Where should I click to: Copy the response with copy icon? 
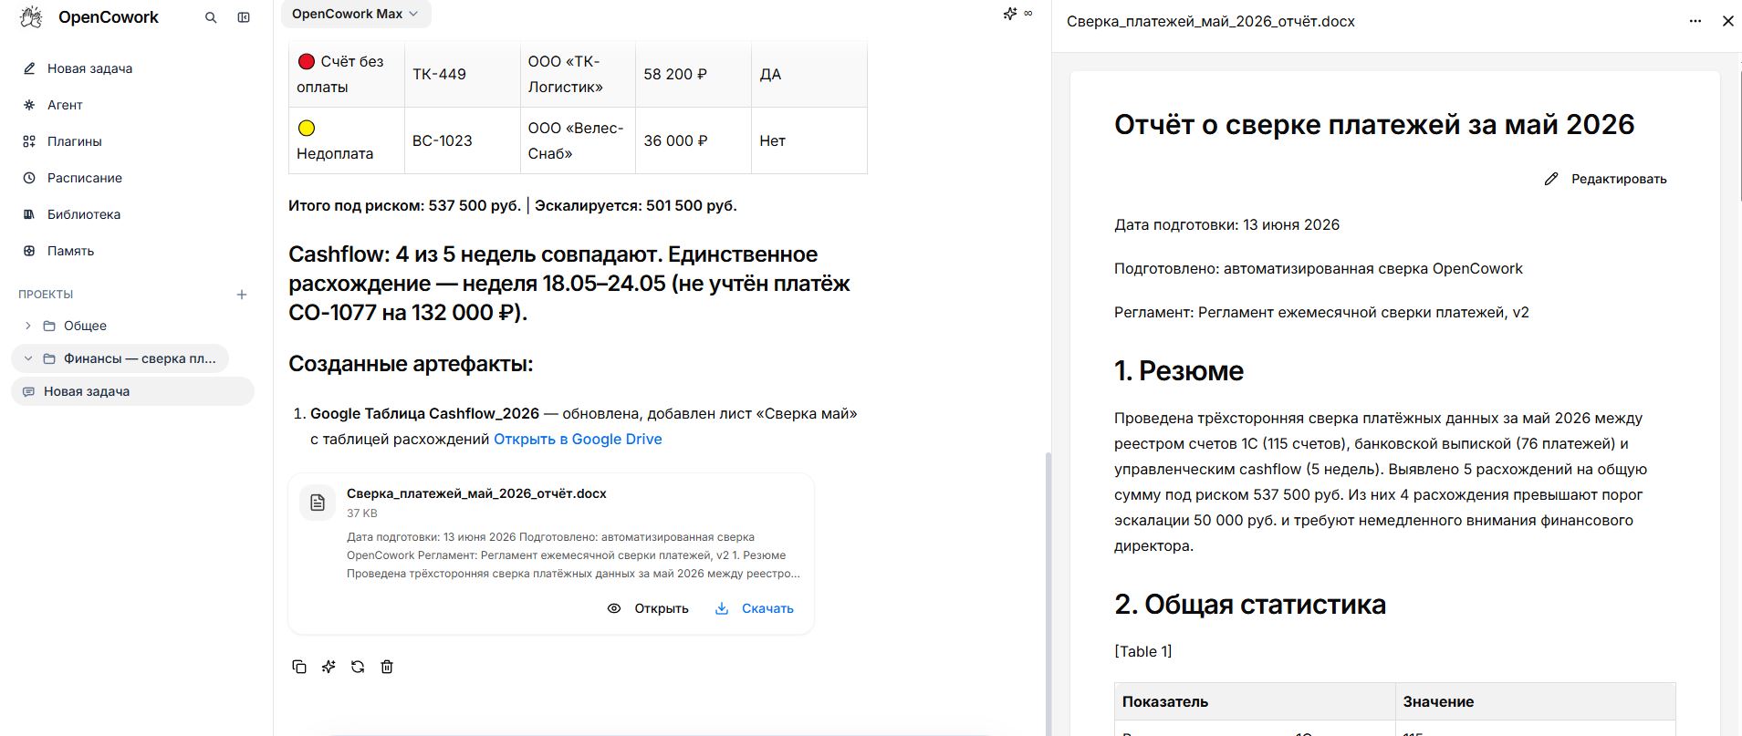(x=299, y=667)
